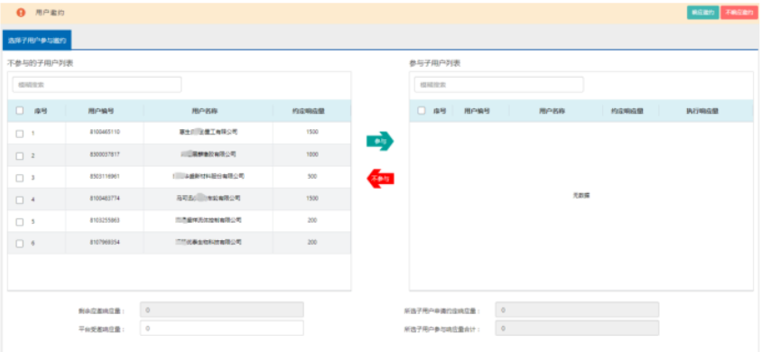Click the 所选子用户参与响应量合计 field
The width and height of the screenshot is (761, 352).
(577, 329)
